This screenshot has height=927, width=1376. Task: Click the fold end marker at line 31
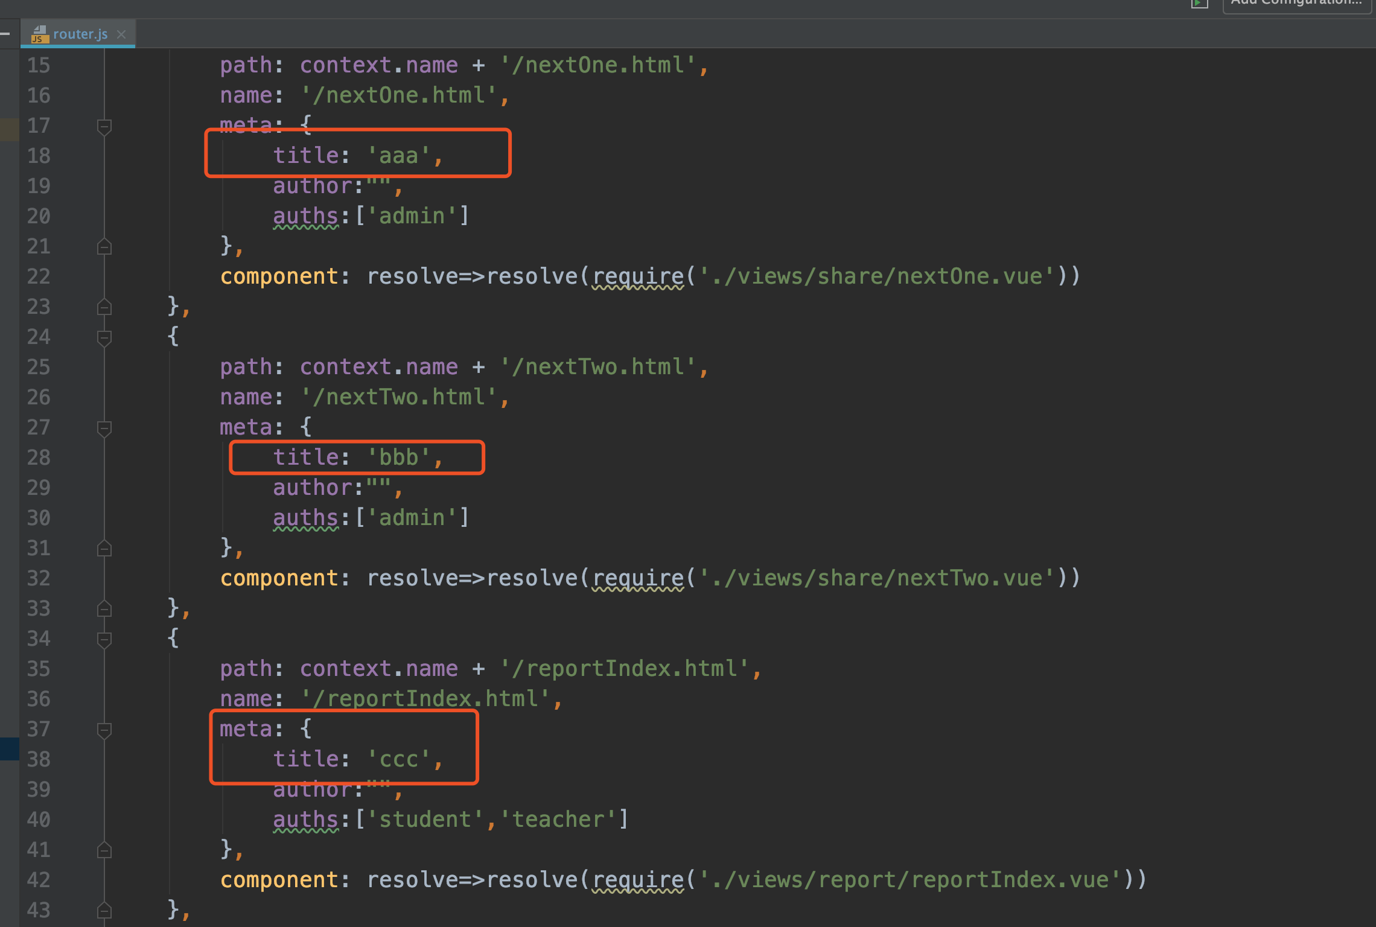(104, 549)
